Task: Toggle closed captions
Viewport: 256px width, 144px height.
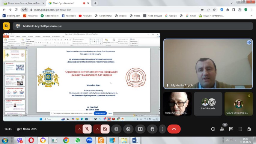Action: click(x=116, y=129)
